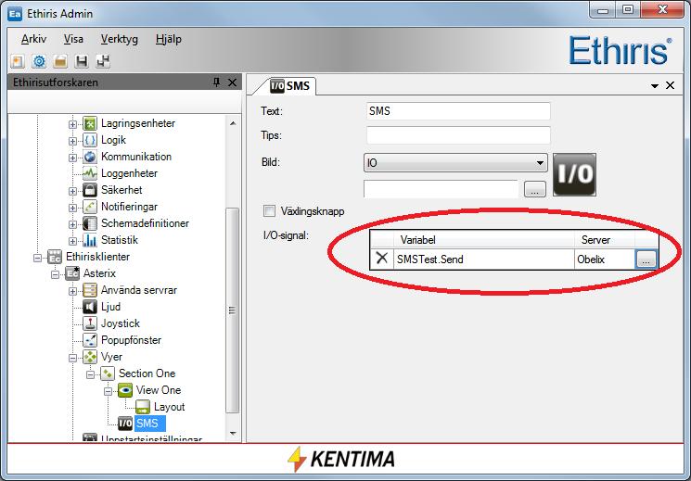The height and width of the screenshot is (481, 691).
Task: Expand the Notifieringar node
Action: click(x=72, y=208)
